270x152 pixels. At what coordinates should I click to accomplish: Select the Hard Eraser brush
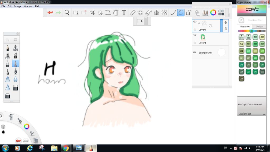(16, 88)
